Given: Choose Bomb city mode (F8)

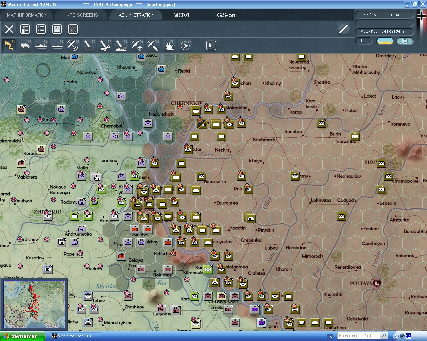Looking at the screenshot, I should click(121, 45).
